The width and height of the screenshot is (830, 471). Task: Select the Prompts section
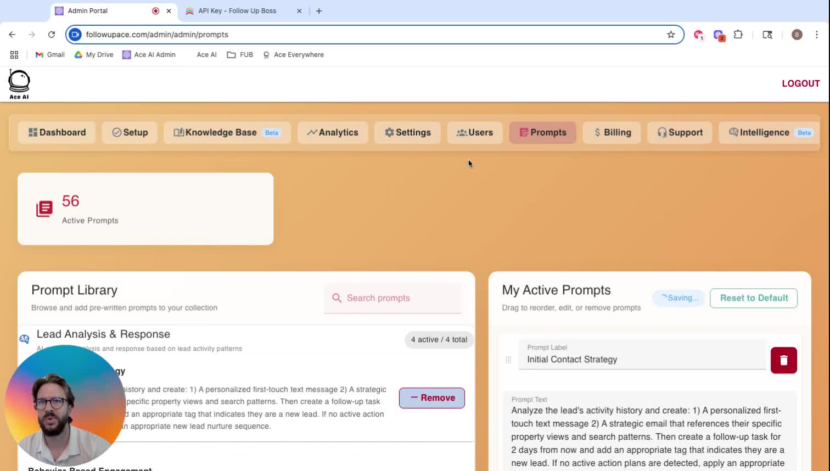543,132
